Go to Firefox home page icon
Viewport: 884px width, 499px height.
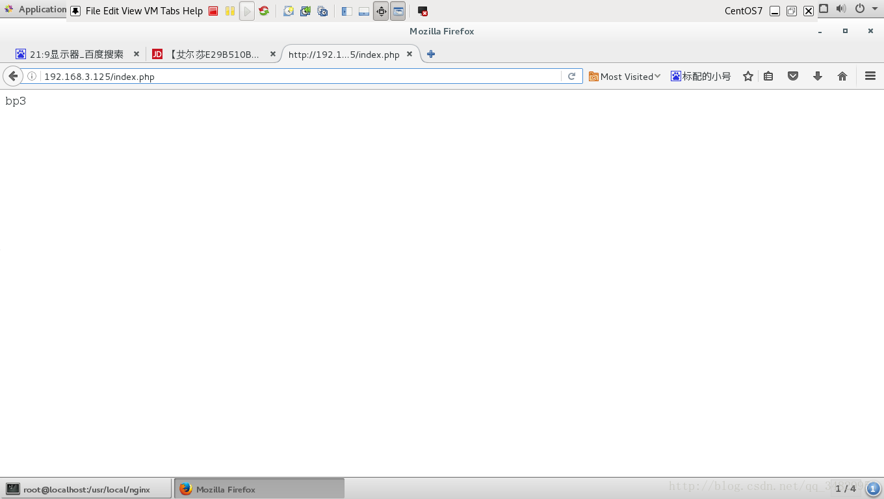(842, 76)
